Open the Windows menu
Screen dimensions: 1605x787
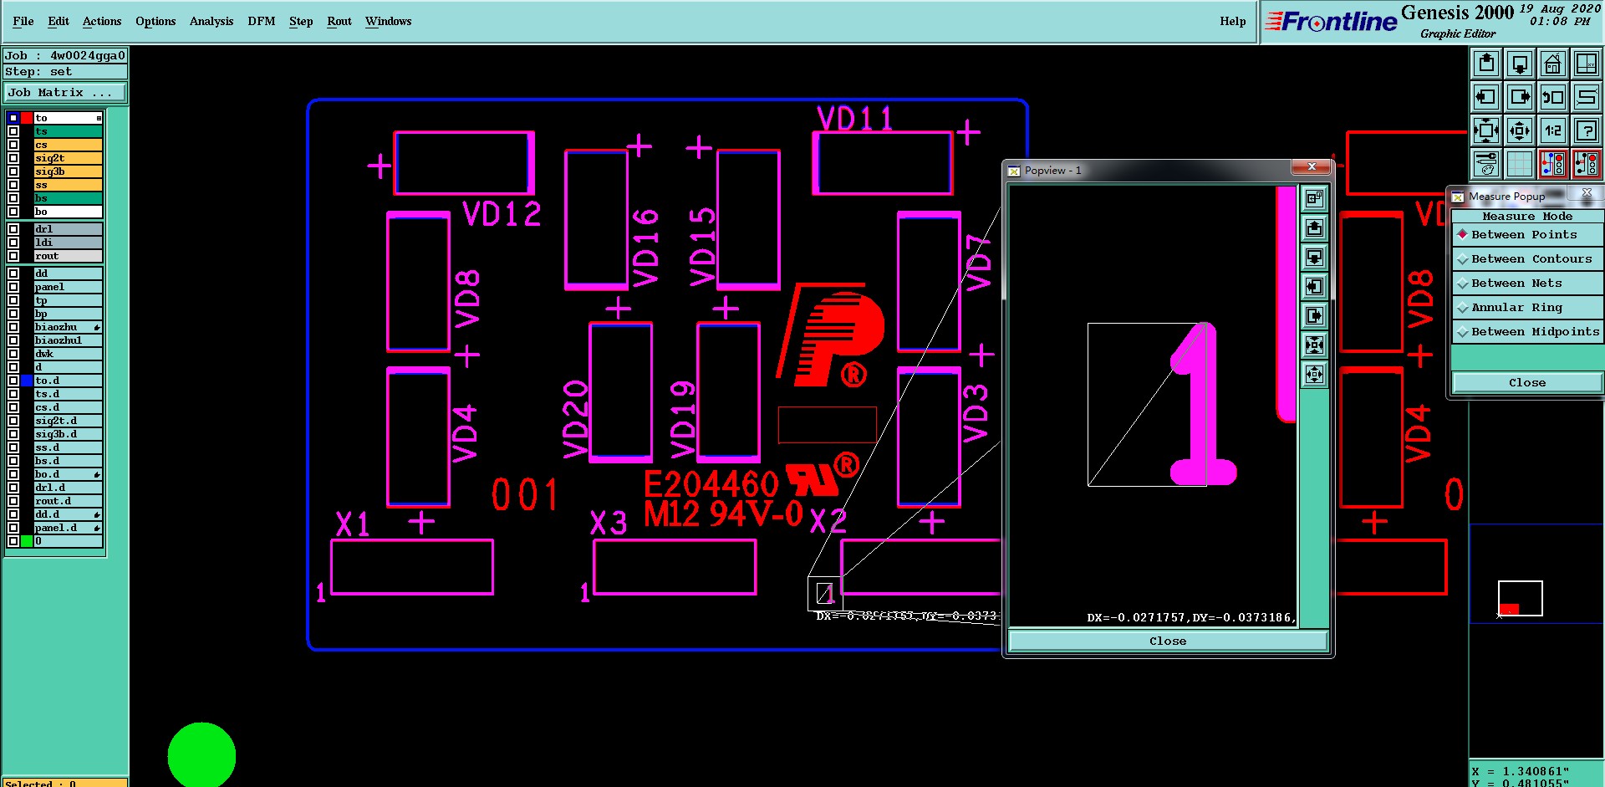click(388, 21)
